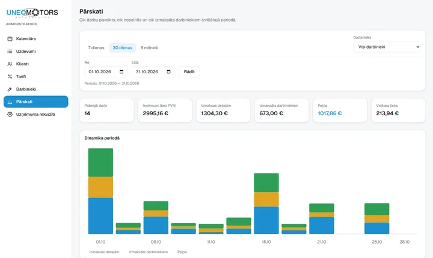433x258 pixels.
Task: Switch to 6 mēneši period
Action: (x=149, y=47)
